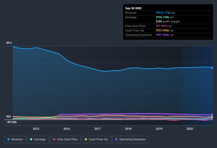Click the ₩7.881b free cash flow value
The width and height of the screenshot is (217, 148).
tap(162, 26)
